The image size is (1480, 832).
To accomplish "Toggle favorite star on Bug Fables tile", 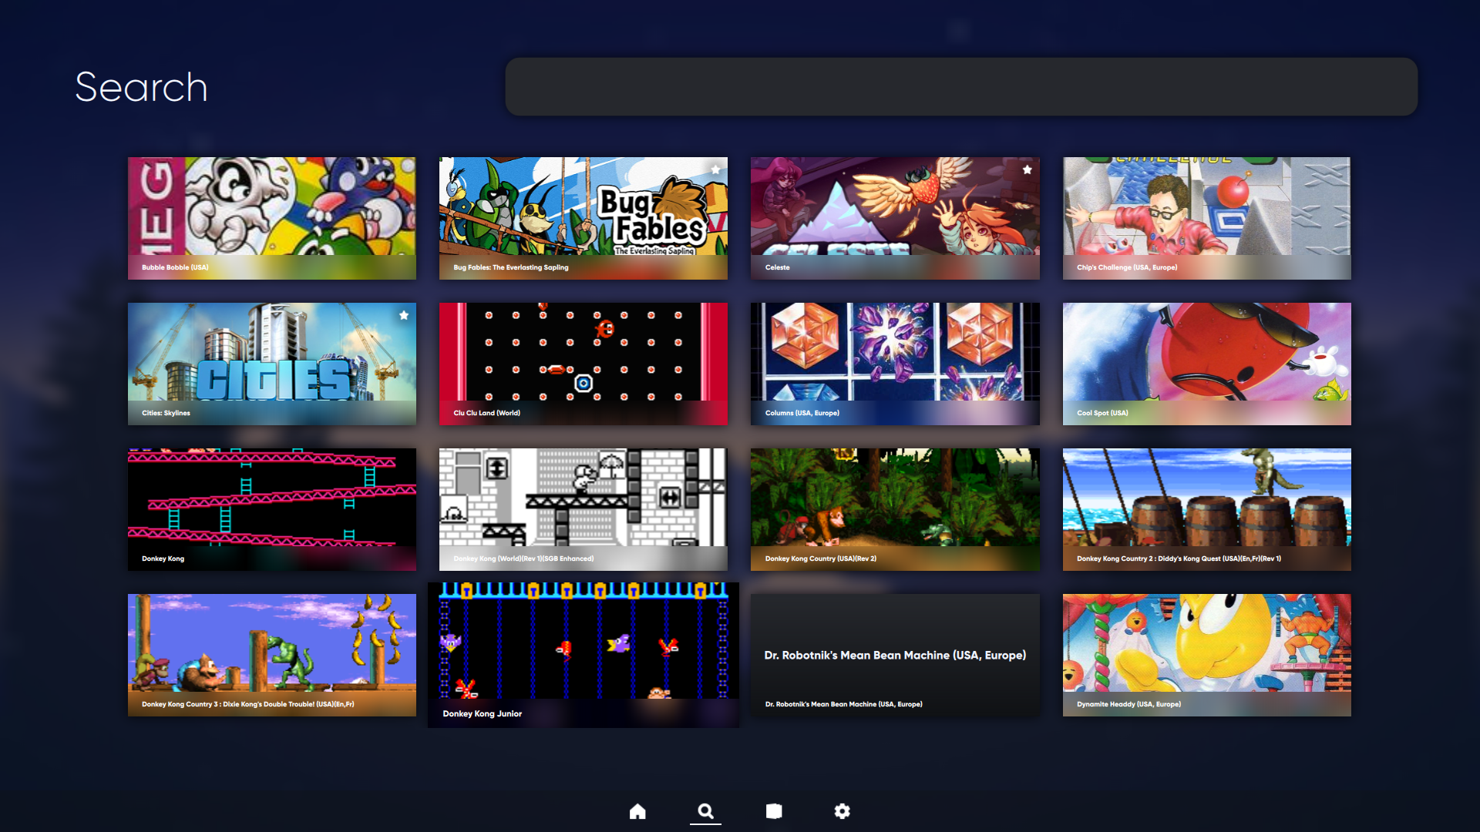I will pos(715,169).
